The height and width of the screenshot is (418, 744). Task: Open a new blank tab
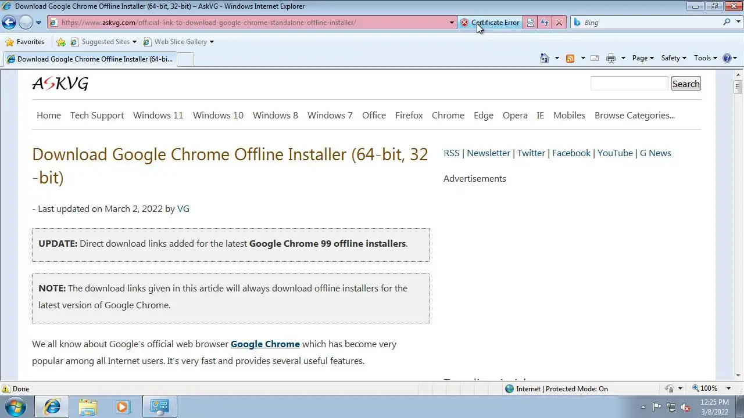185,59
